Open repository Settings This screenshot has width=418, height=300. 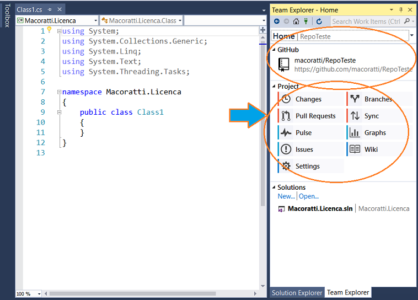pos(310,166)
